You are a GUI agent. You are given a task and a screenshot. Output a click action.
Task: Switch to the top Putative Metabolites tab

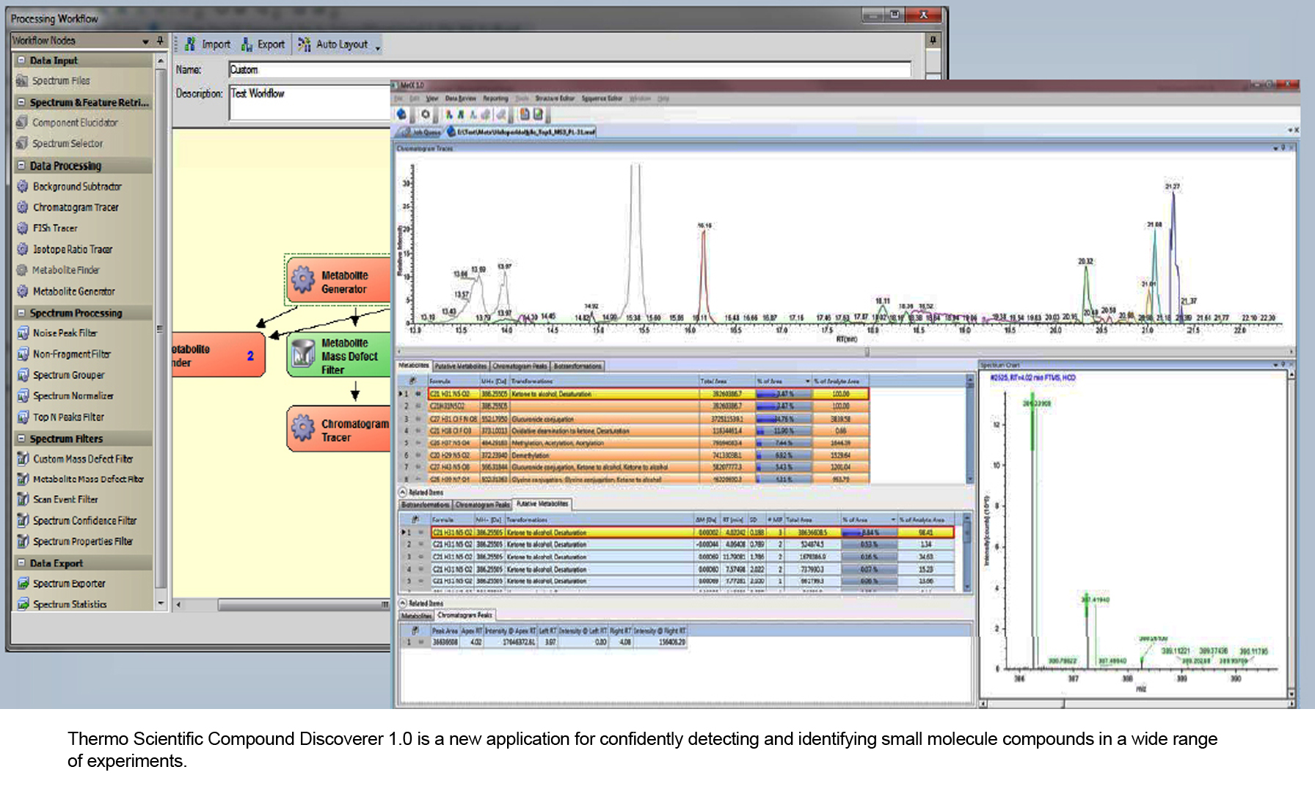click(460, 366)
